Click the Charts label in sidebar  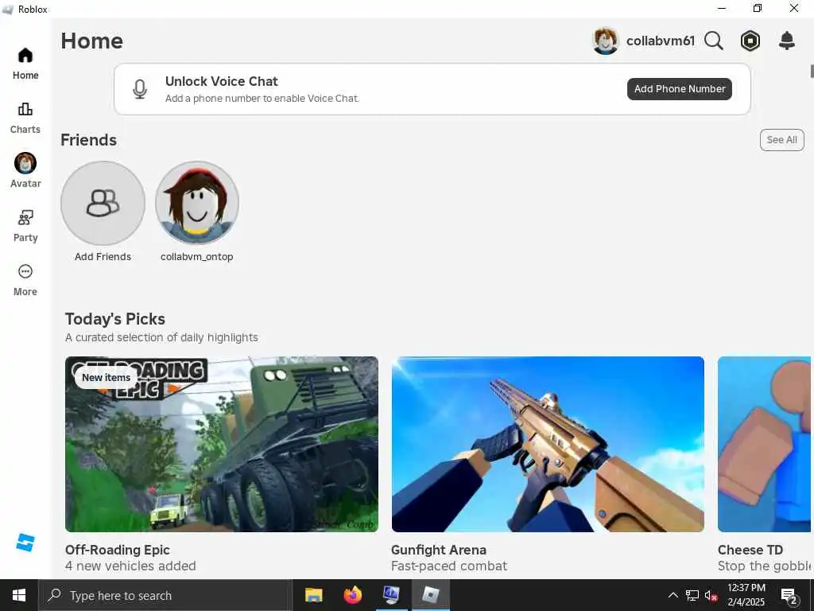pos(25,130)
